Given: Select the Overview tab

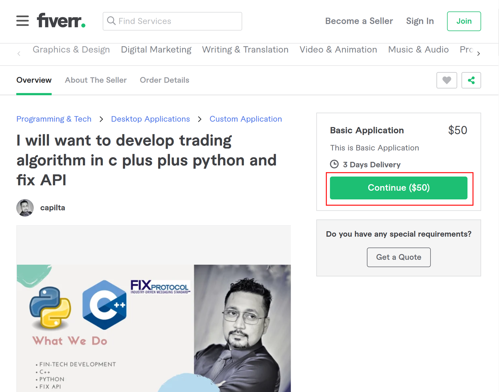Looking at the screenshot, I should (34, 80).
